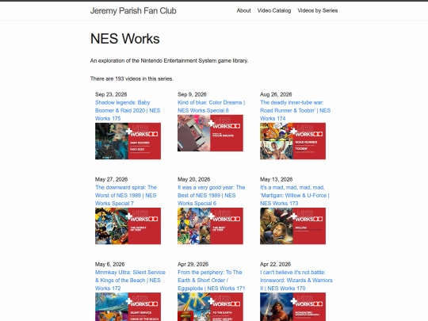Go to the About page
The width and height of the screenshot is (428, 321).
coord(243,10)
